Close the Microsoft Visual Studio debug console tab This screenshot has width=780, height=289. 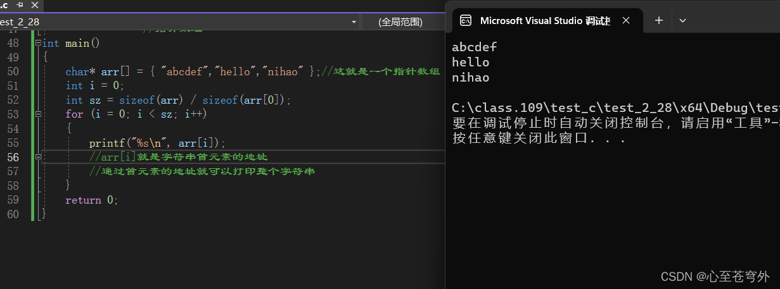[x=626, y=20]
